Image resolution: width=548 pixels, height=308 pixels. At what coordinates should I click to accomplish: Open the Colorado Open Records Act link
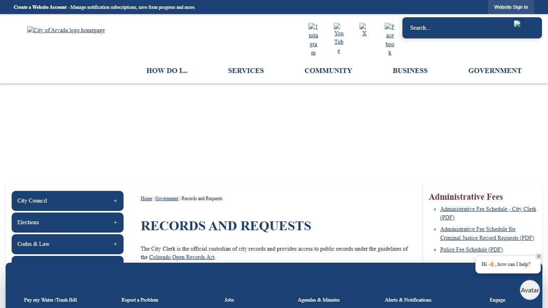pyautogui.click(x=182, y=257)
